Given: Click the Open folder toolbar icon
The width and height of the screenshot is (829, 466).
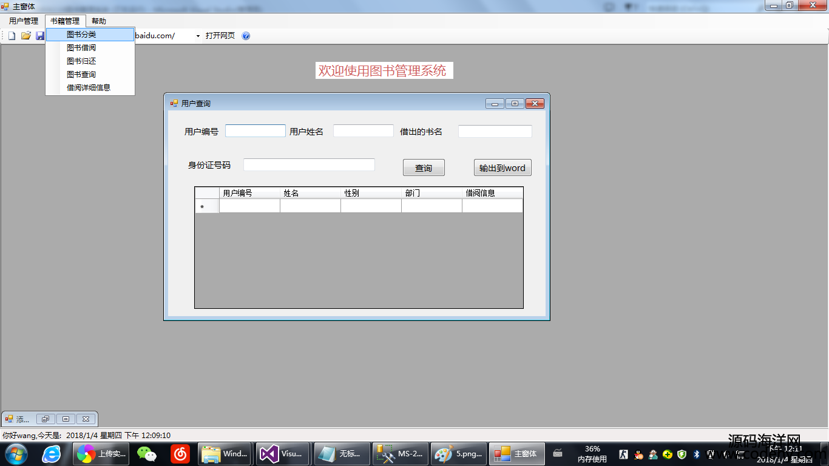Looking at the screenshot, I should point(25,36).
